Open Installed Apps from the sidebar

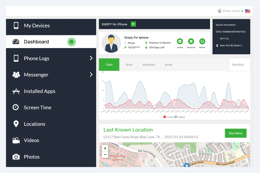pos(39,91)
